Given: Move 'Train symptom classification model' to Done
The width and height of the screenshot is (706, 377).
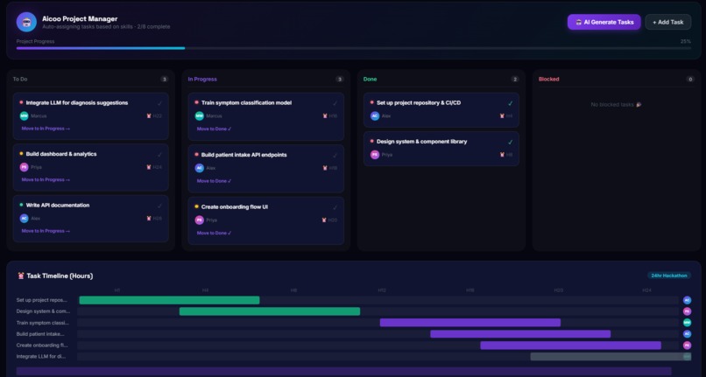Looking at the screenshot, I should [214, 129].
